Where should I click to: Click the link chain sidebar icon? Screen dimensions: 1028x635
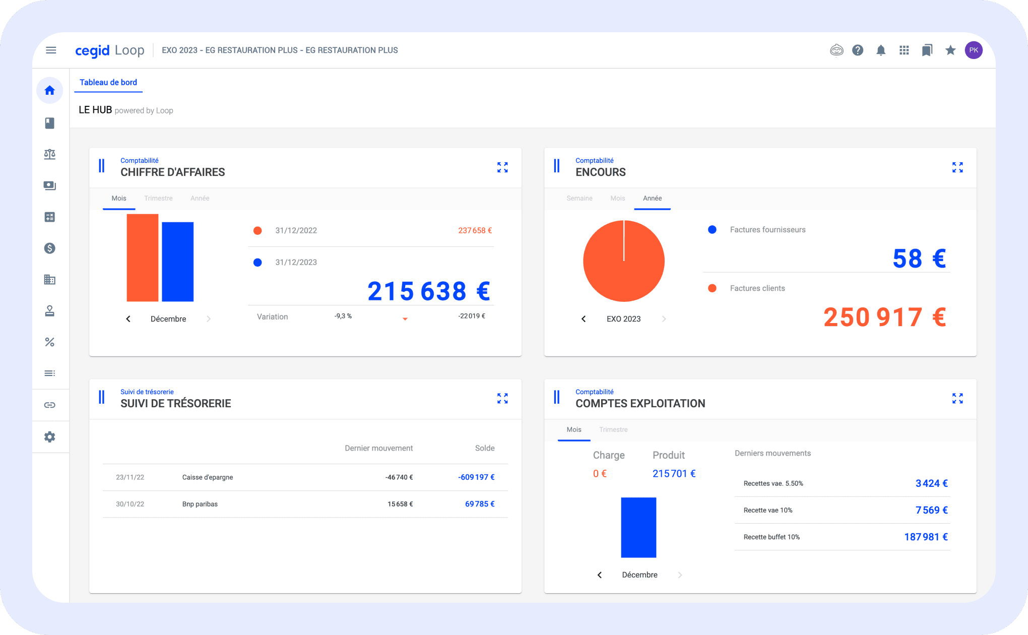click(49, 405)
